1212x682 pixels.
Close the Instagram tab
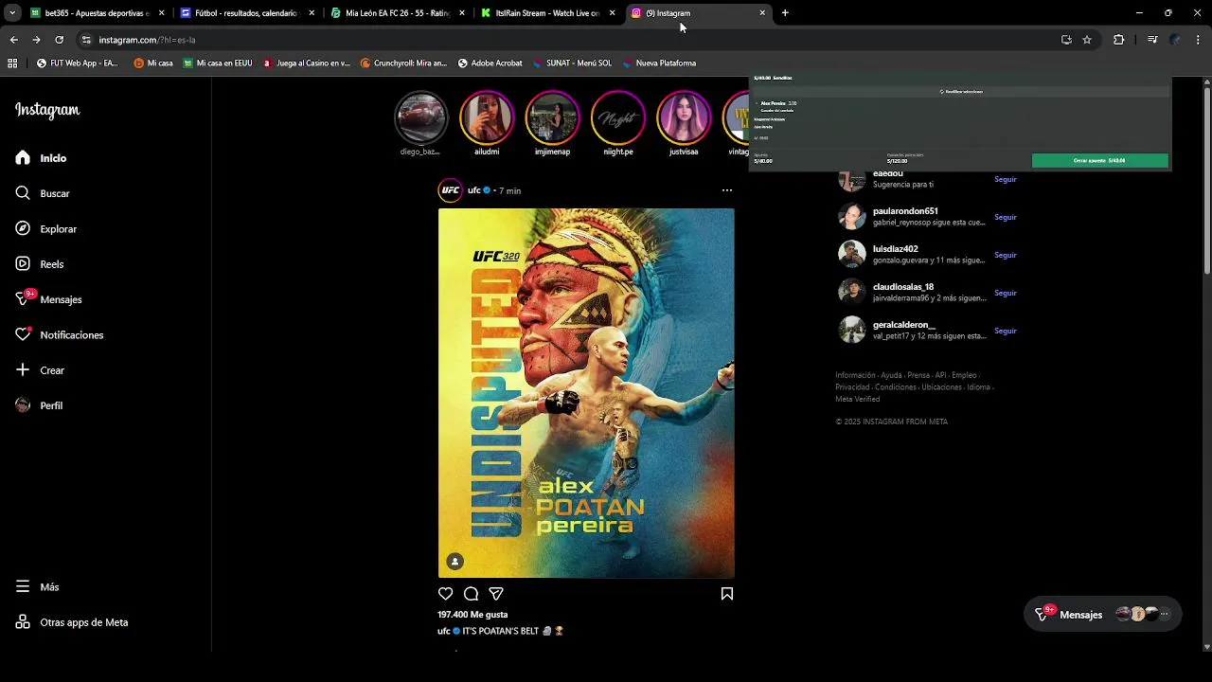tap(762, 13)
